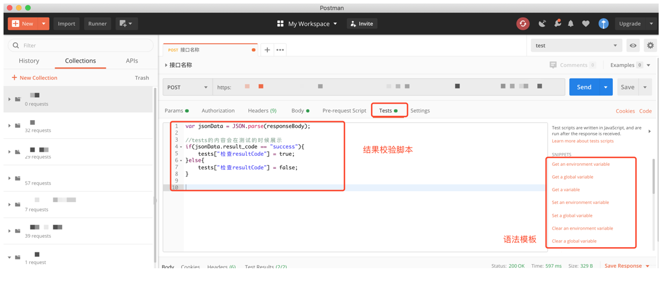Switch to the Collections tab
Image resolution: width=661 pixels, height=287 pixels.
click(80, 60)
